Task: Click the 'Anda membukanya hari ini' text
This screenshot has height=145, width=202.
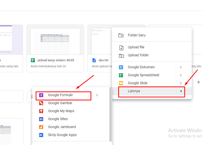Action: pyautogui.click(x=48, y=66)
